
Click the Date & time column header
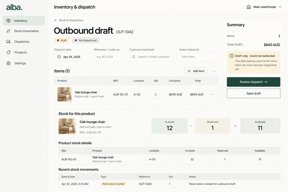pos(68,177)
